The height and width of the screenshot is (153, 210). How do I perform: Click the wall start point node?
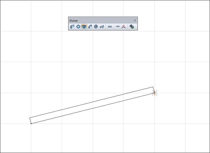point(31,124)
